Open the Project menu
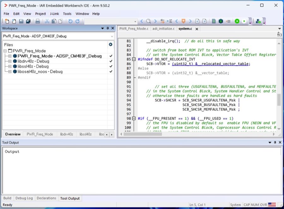Image resolution: width=284 pixels, height=209 pixels. tap(40, 14)
